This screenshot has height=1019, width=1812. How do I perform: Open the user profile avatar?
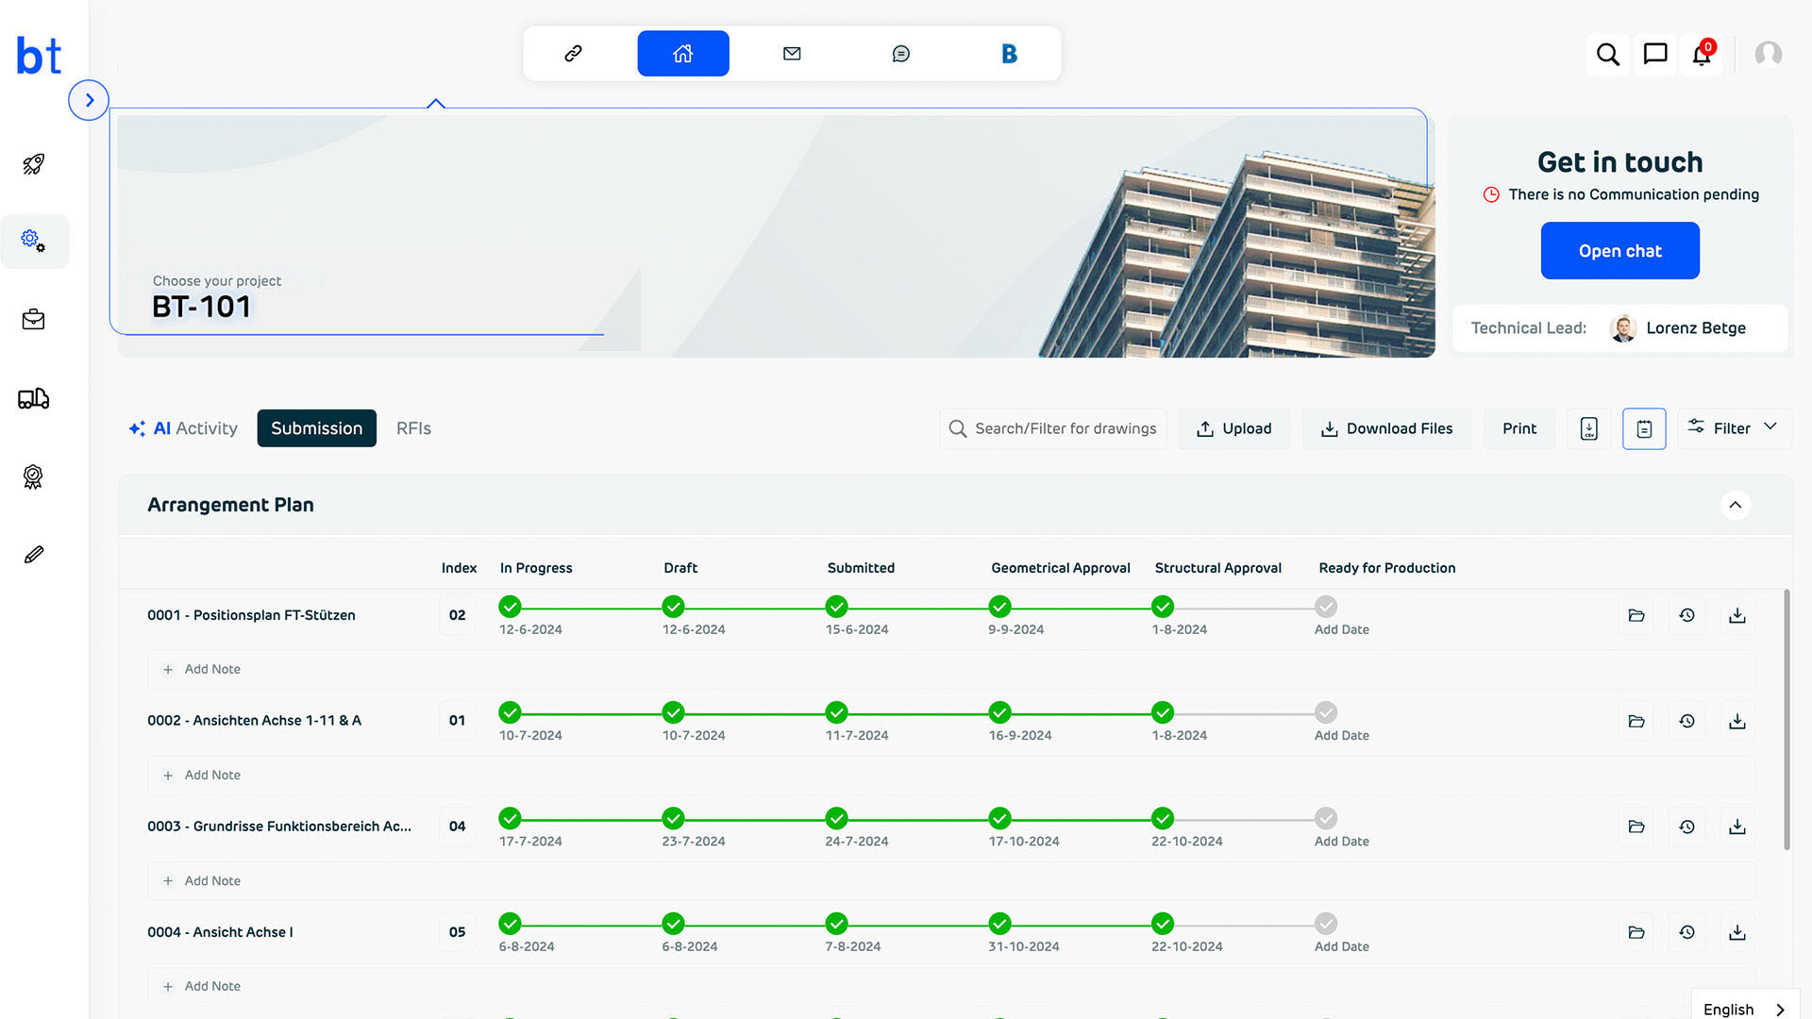[1769, 54]
